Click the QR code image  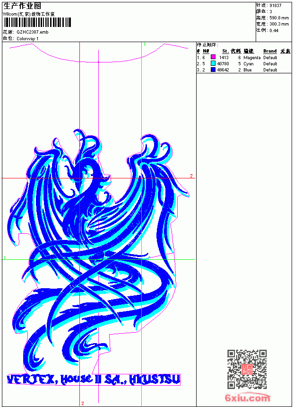(247, 369)
